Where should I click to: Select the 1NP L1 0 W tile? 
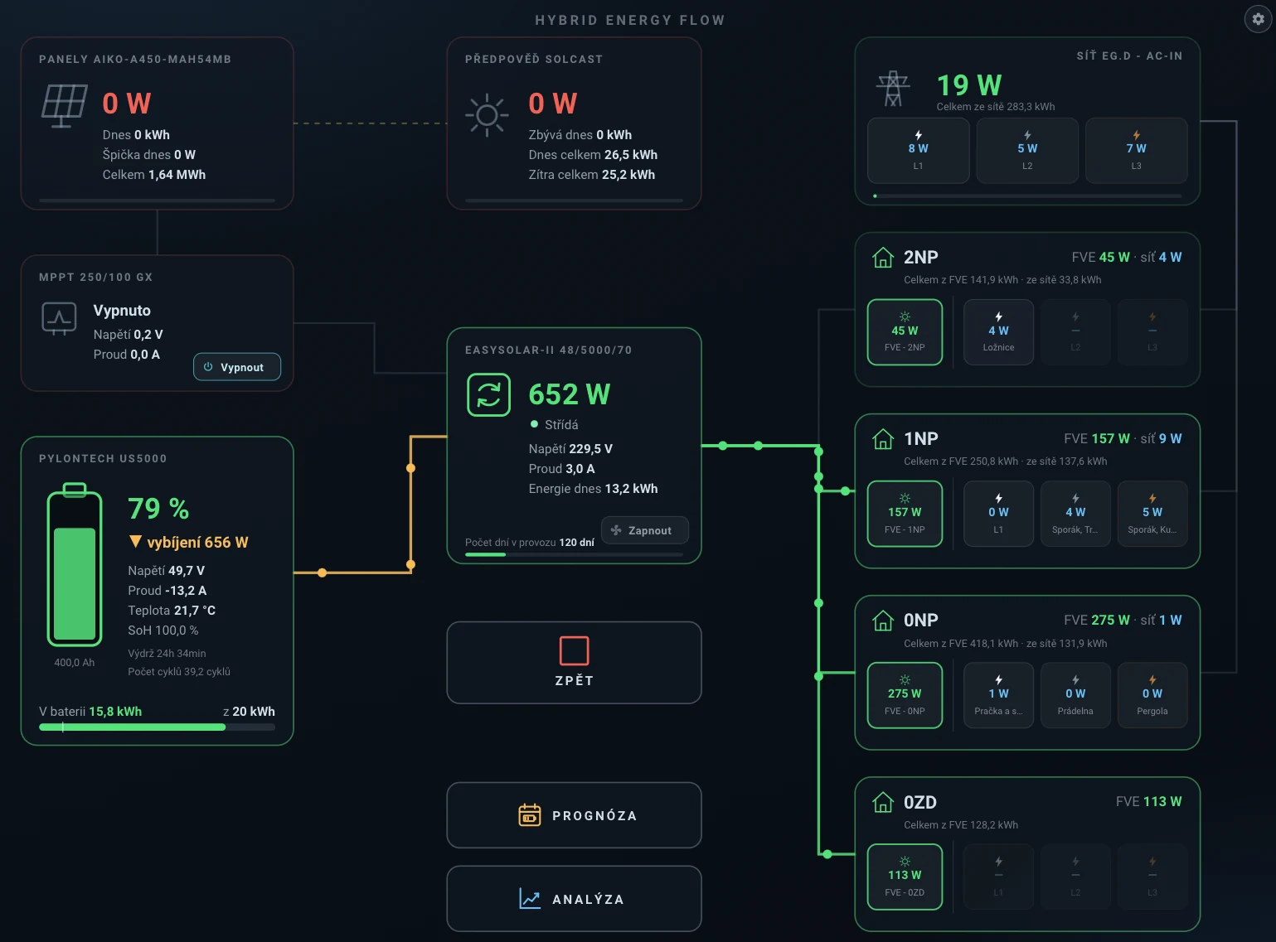998,514
